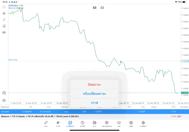The height and width of the screenshot is (132, 189).
Task: Select the crosshair cursor tool
Action: tap(4, 7)
